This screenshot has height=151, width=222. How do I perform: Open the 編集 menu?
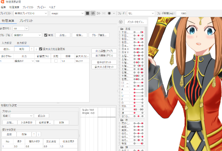point(3,7)
